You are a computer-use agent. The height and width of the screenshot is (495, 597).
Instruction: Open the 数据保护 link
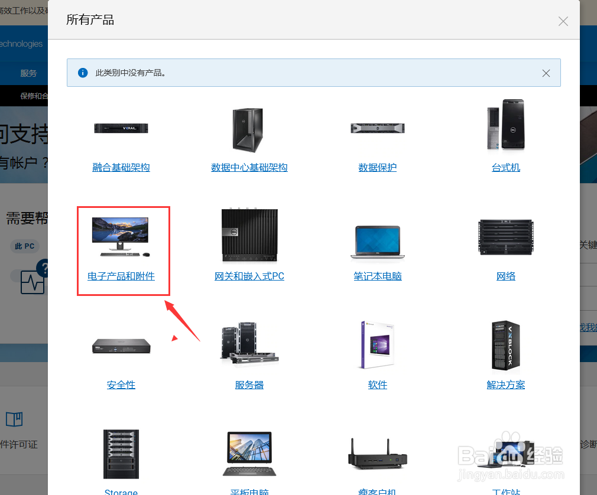[377, 167]
